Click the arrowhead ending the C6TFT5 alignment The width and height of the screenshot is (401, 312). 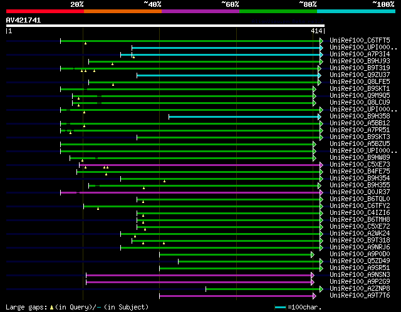tap(321, 41)
